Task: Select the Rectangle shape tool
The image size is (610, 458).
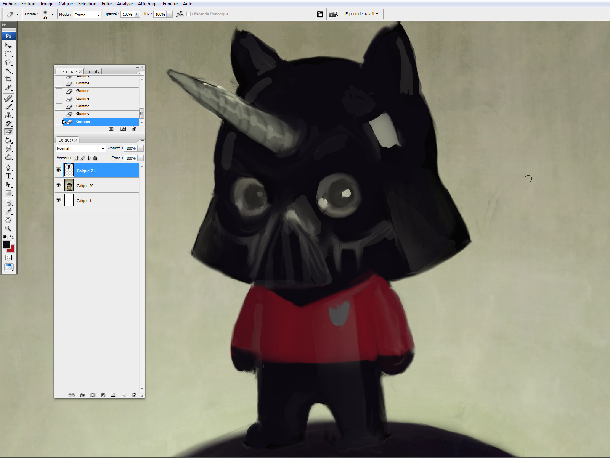Action: pyautogui.click(x=8, y=193)
